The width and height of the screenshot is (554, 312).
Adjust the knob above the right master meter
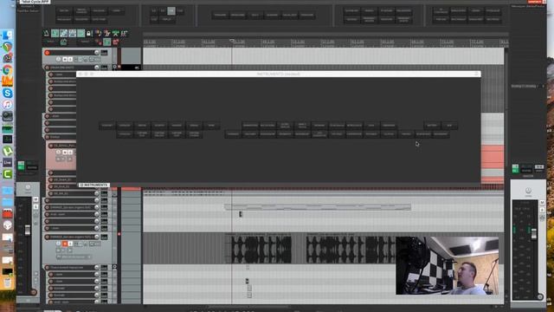click(528, 191)
